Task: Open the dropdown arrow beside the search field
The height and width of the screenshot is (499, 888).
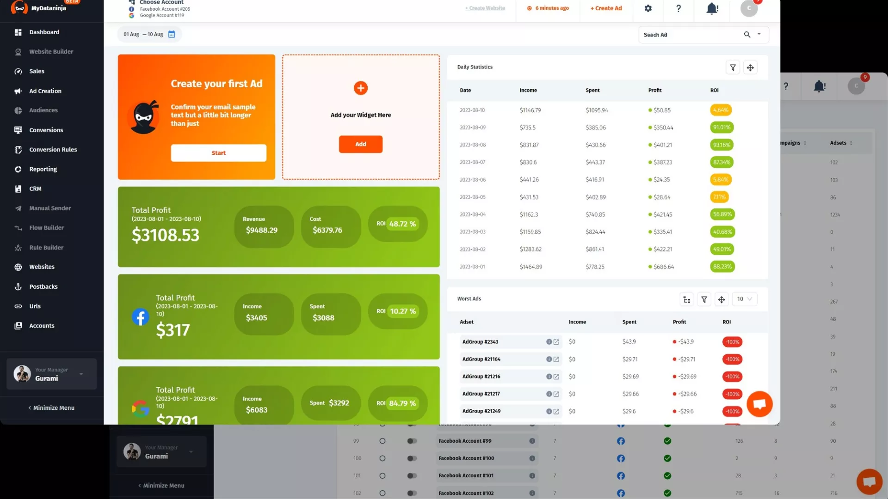Action: click(x=759, y=34)
